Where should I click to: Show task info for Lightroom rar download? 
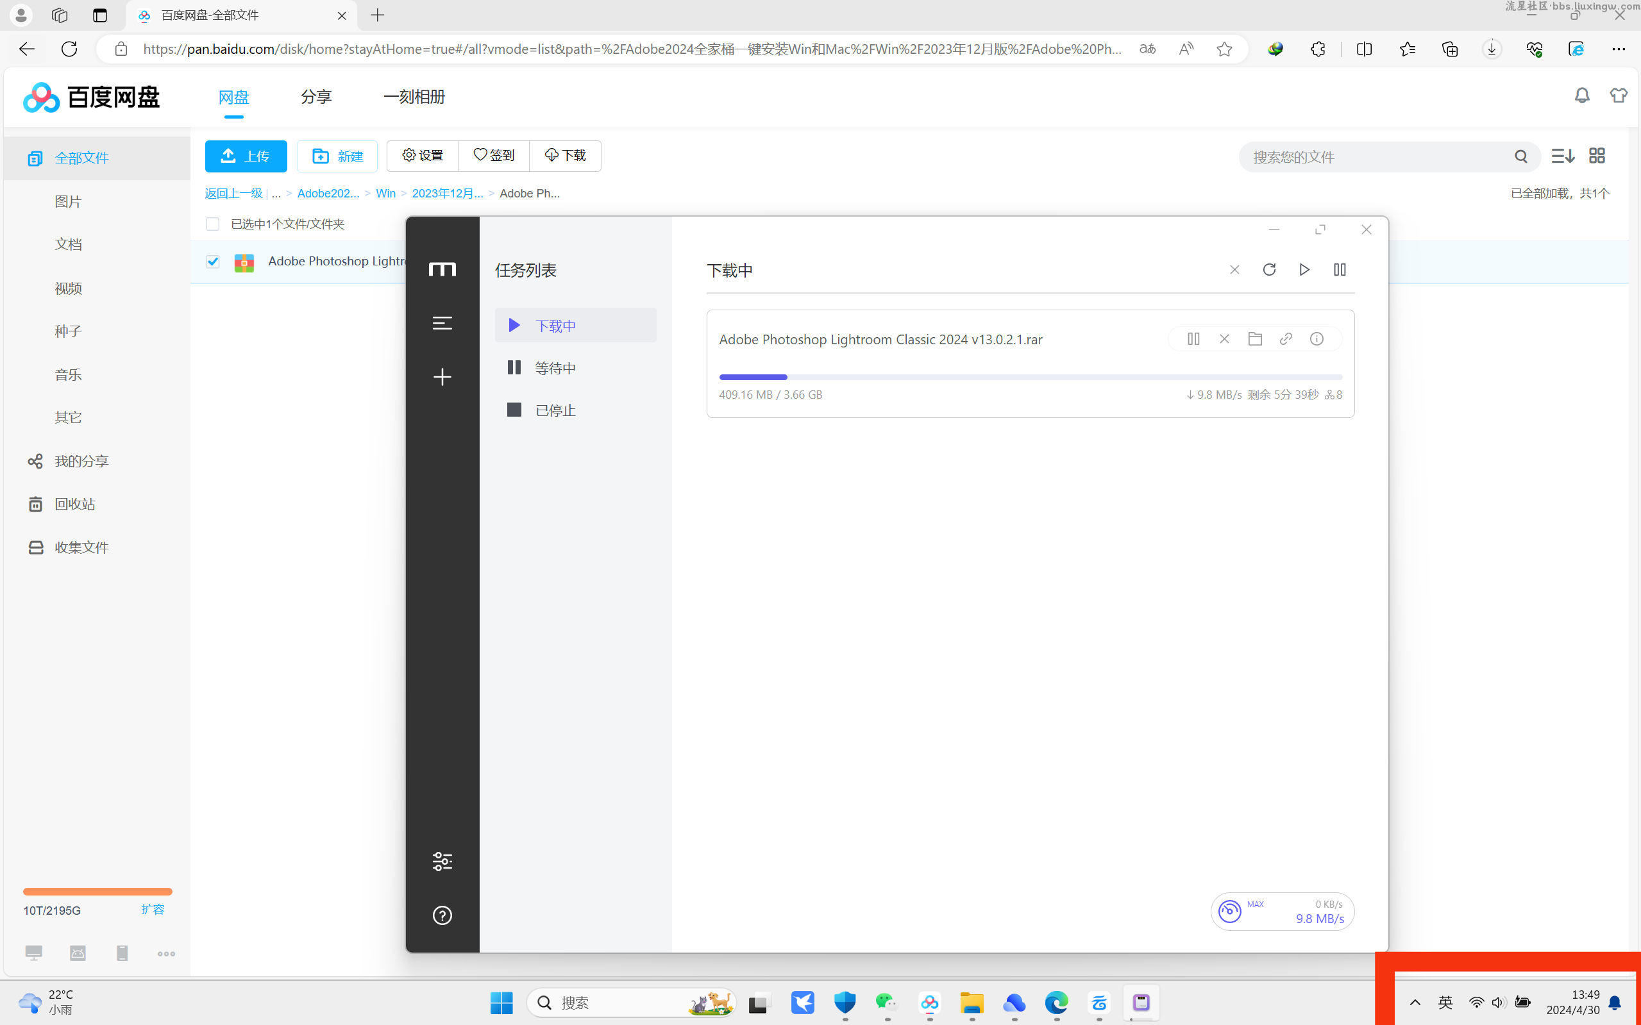click(x=1316, y=338)
